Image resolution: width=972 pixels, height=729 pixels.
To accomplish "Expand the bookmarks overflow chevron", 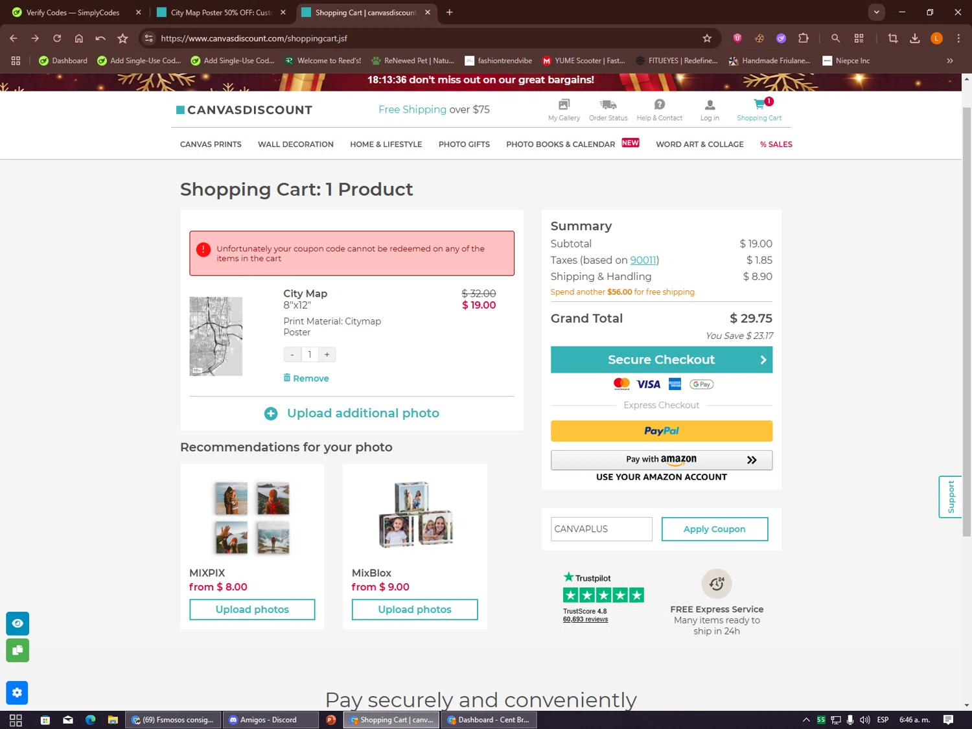I will (950, 60).
